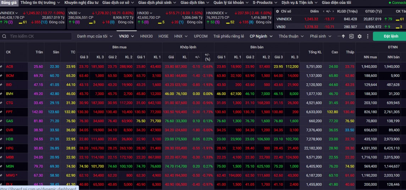Open Giao diện của tôi menu
This screenshot has width=406, height=190.
(x=336, y=2)
